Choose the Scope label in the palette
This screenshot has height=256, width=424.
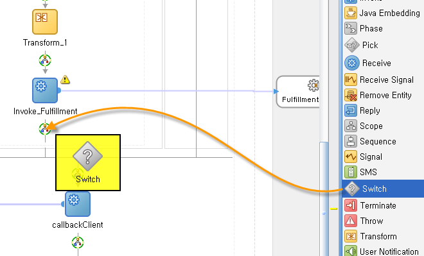click(371, 126)
